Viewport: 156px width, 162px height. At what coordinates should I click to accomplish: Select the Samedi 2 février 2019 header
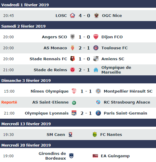pyautogui.click(x=78, y=26)
